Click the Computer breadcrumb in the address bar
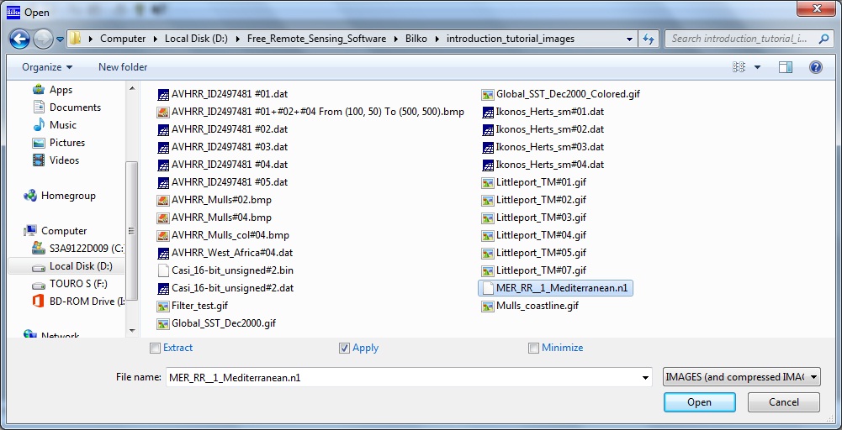This screenshot has height=430, width=842. 123,39
